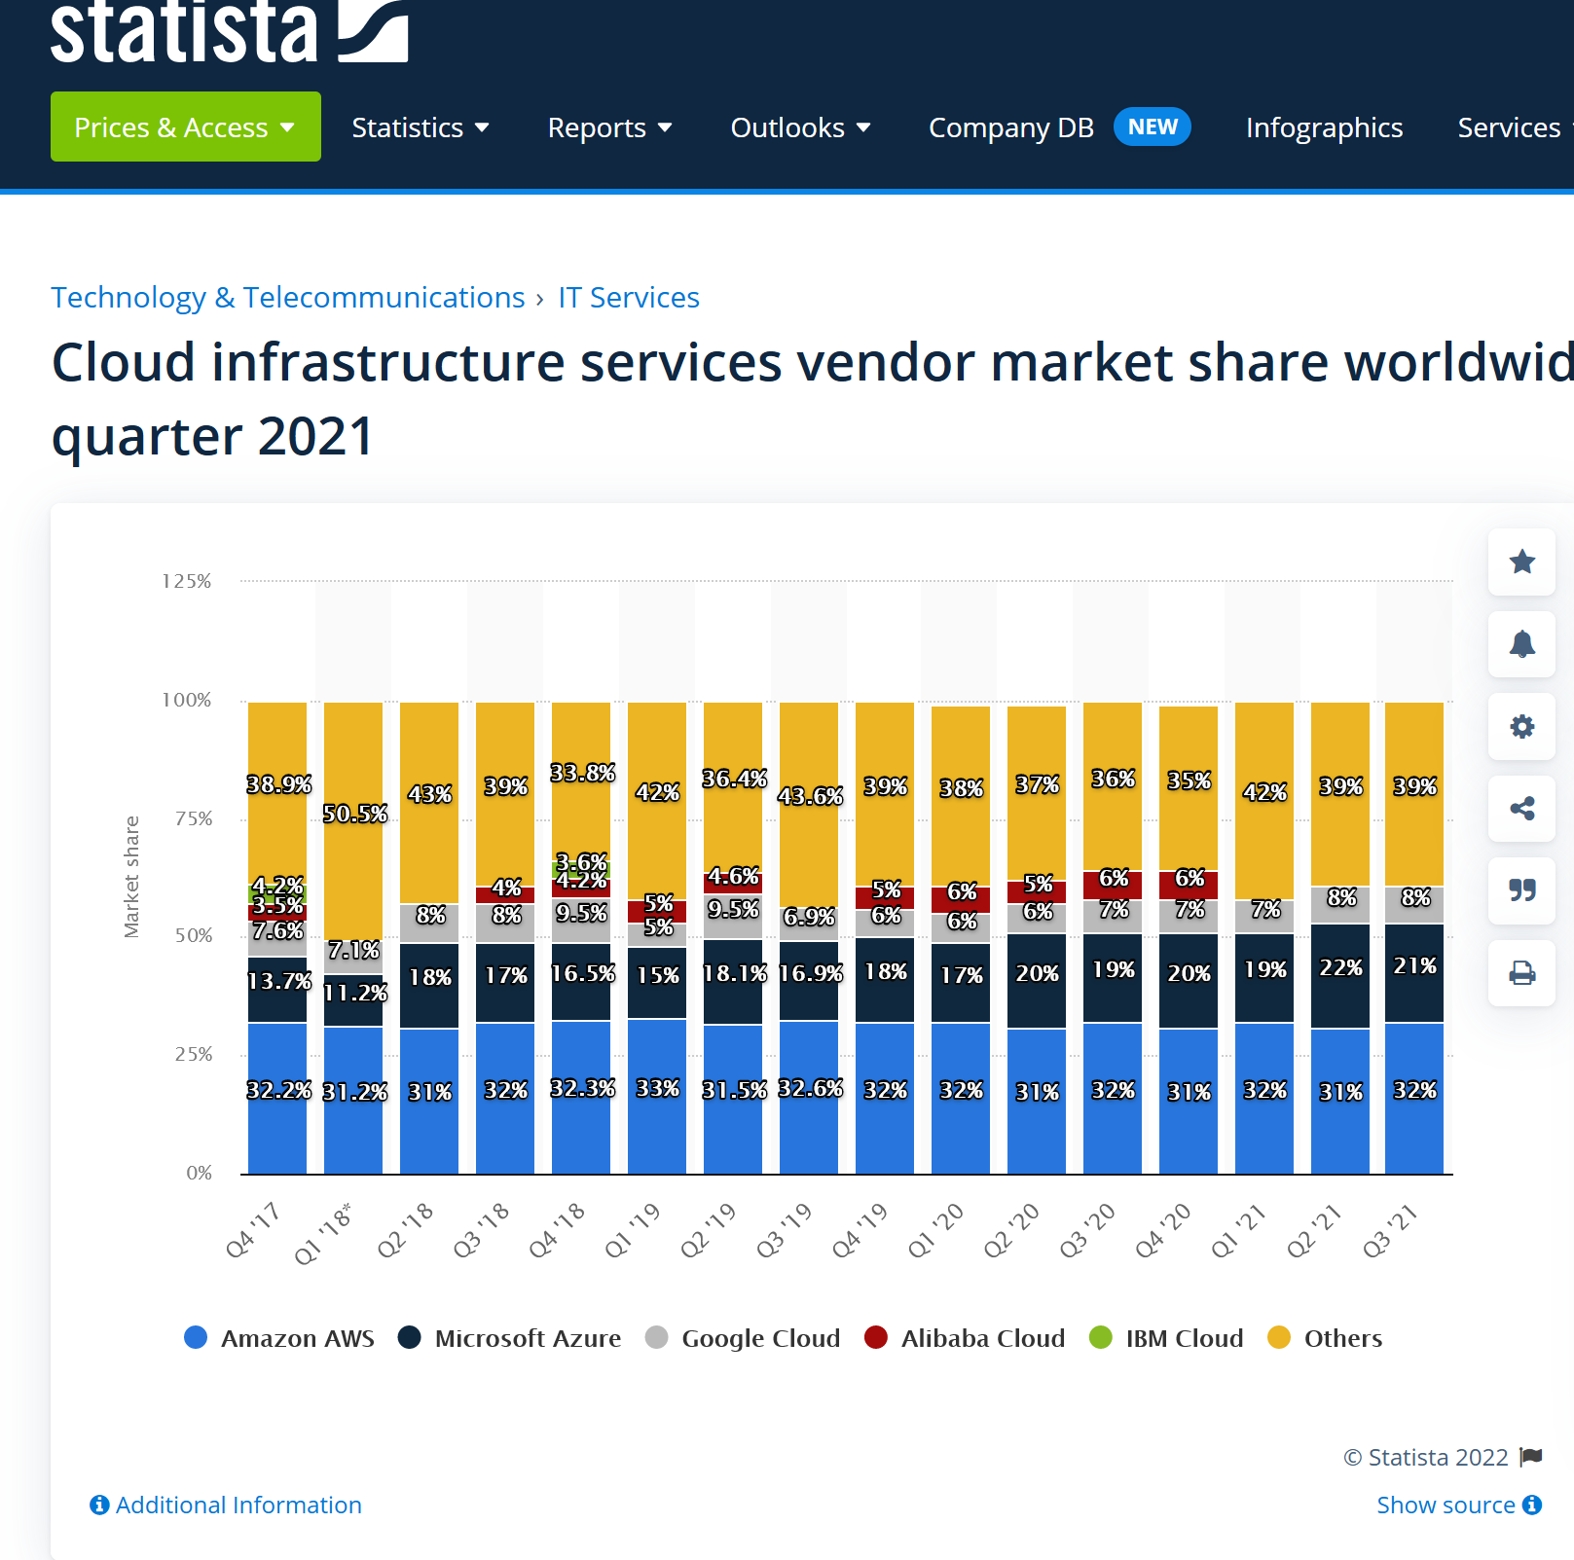Click the Market share axis title
This screenshot has height=1560, width=1574.
pos(131,877)
